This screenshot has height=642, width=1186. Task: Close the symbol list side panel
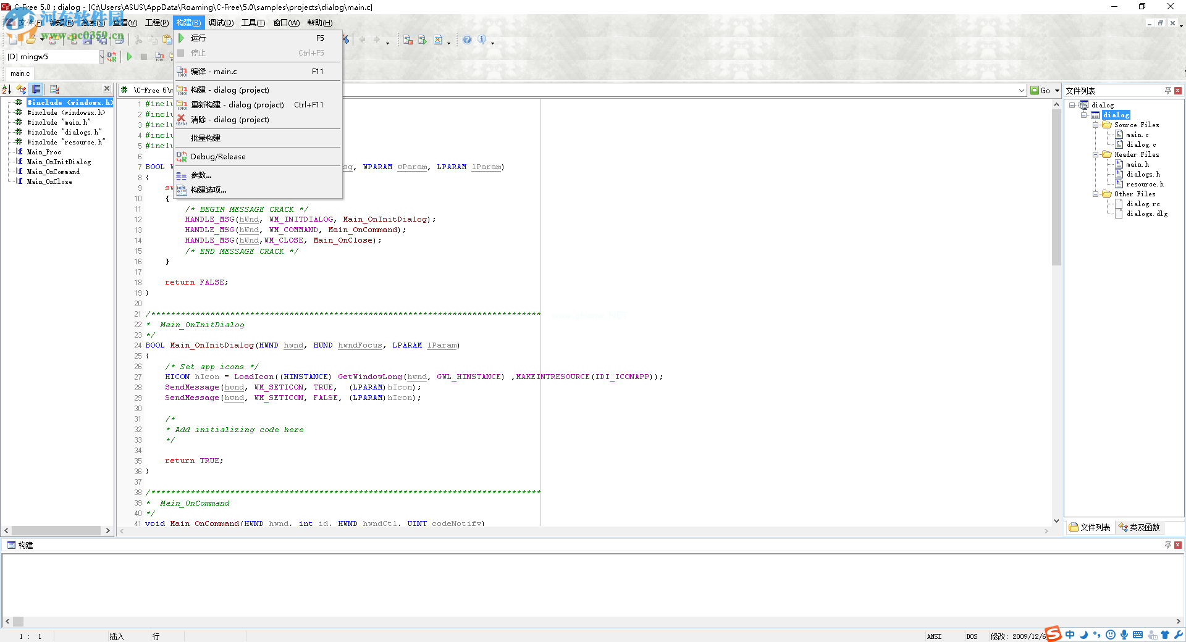click(x=107, y=89)
